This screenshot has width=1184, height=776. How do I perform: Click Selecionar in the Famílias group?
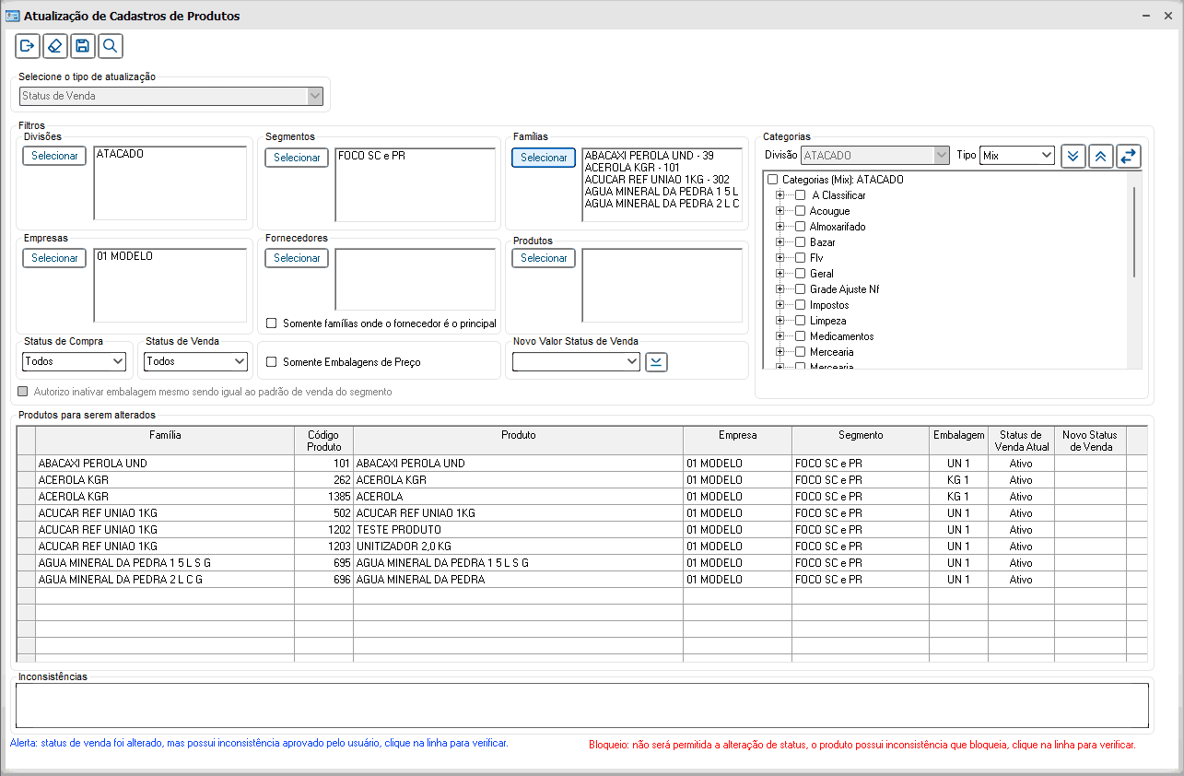click(544, 158)
